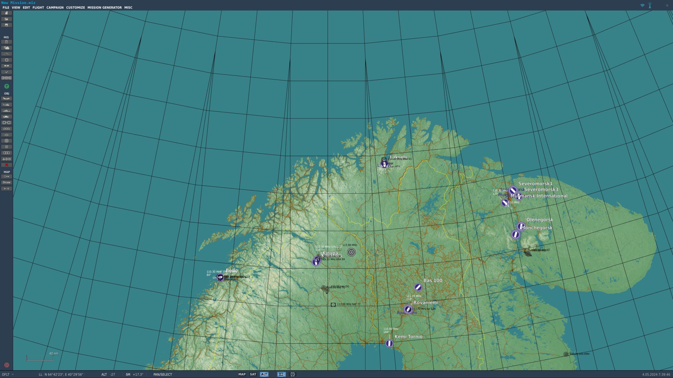Open the mission briefing clipboard icon
This screenshot has width=673, height=378.
pos(7,42)
